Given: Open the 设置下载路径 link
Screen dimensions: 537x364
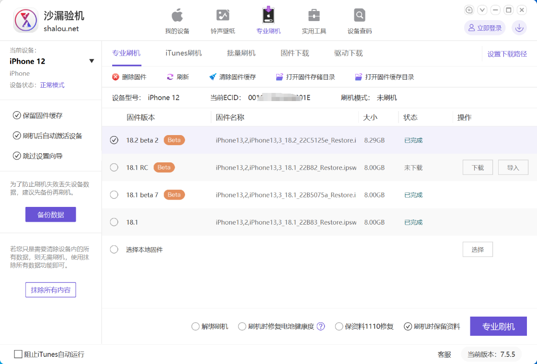Looking at the screenshot, I should [507, 54].
